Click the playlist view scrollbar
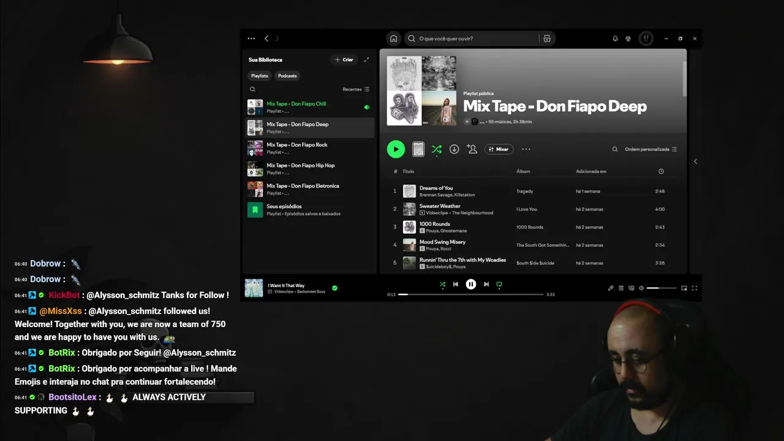The image size is (784, 441). (x=685, y=78)
